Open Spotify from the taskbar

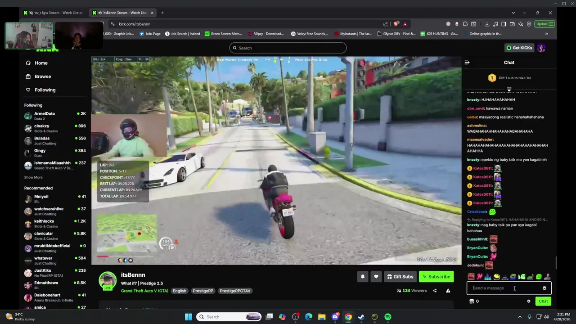coord(388,317)
